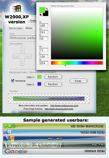Click the down arrow for text position
109x158 pixels.
22,62
